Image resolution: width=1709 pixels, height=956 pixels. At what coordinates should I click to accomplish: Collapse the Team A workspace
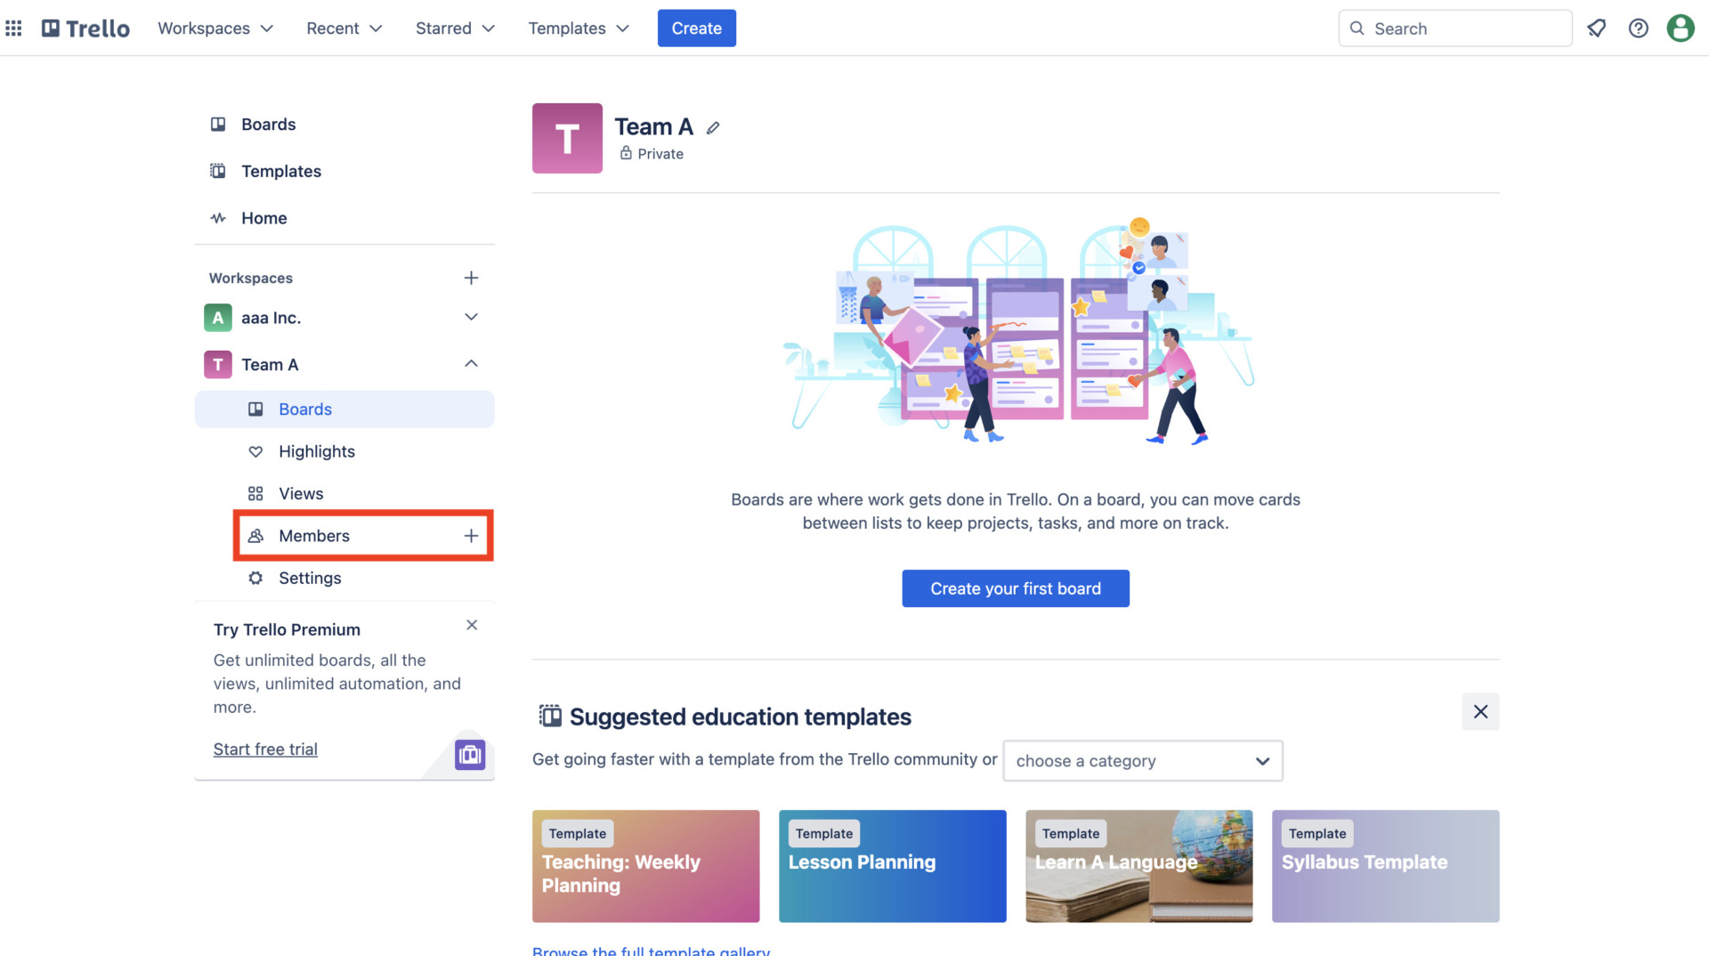click(x=471, y=364)
